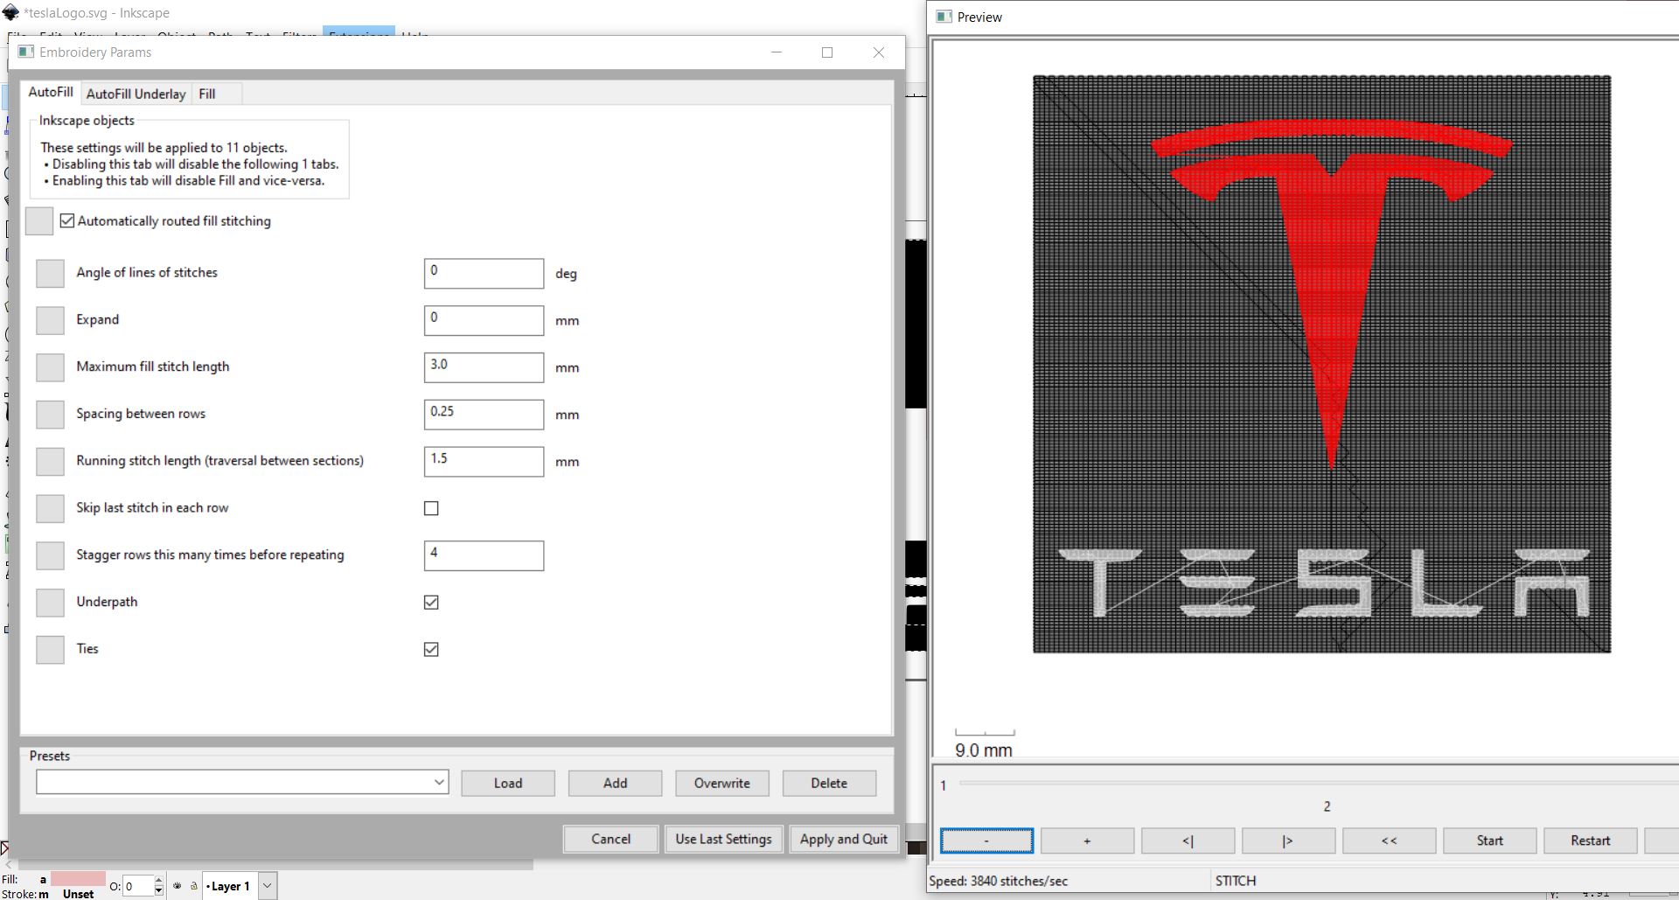Maximize the Embroidery Params dialog
This screenshot has height=900, width=1679.
pyautogui.click(x=827, y=52)
